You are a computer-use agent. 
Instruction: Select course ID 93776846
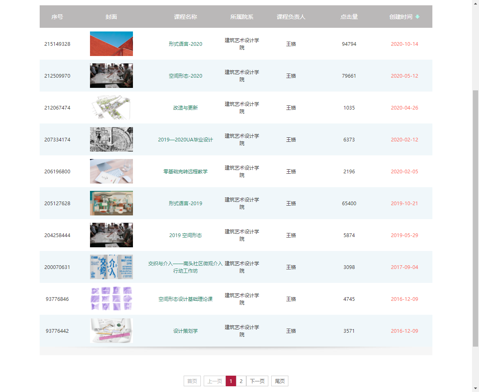click(57, 299)
